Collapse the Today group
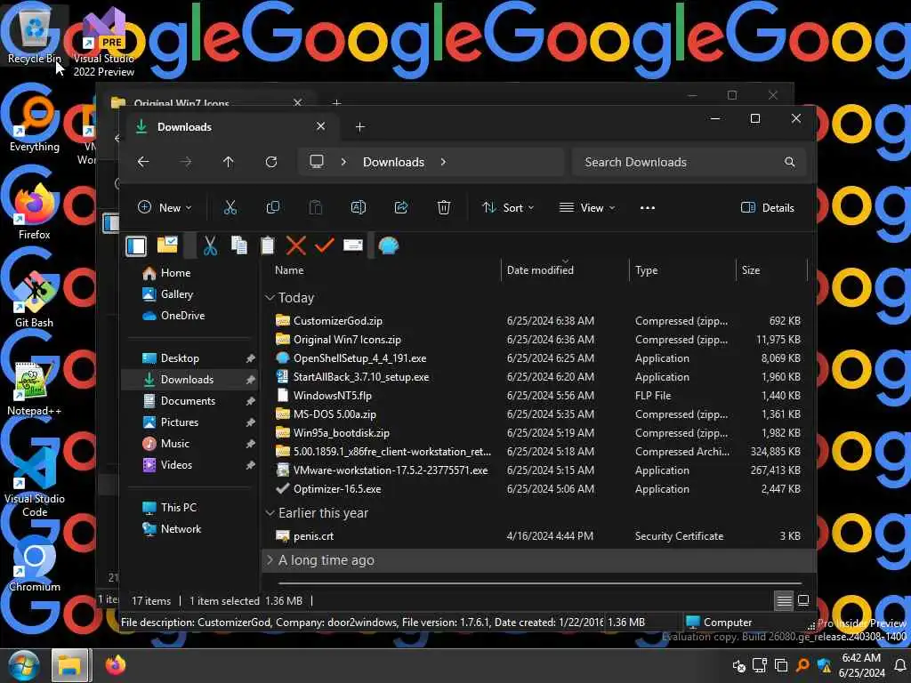 point(270,298)
